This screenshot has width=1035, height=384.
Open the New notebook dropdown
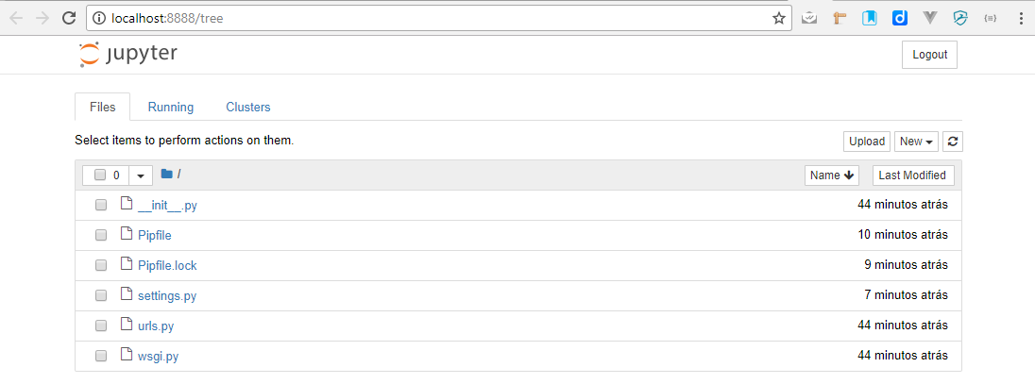coord(917,142)
